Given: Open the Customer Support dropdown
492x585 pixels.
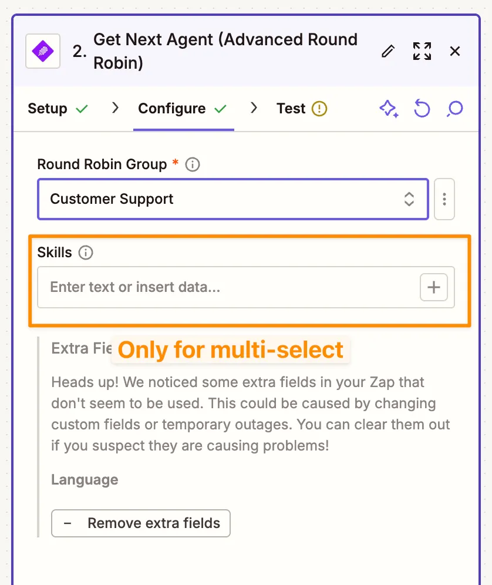Looking at the screenshot, I should tap(223, 199).
